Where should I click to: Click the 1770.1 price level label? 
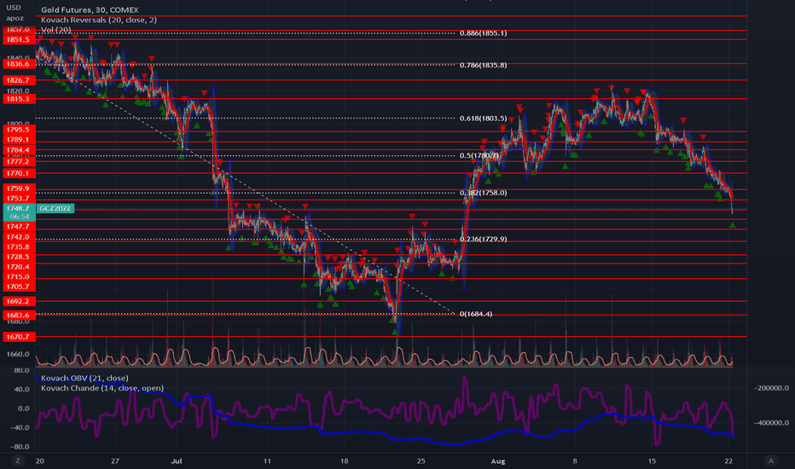point(20,173)
